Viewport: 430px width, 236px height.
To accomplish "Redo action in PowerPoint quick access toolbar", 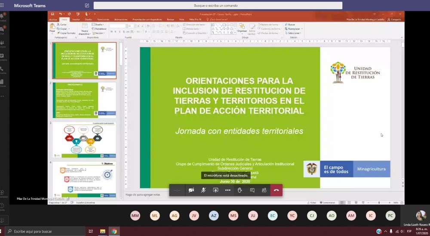I will pyautogui.click(x=69, y=14).
